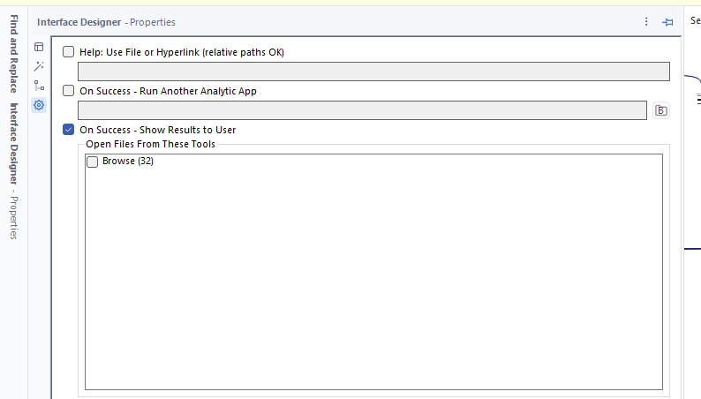Screen dimensions: 701x399
Task: Switch to the Layout View icon
Action: click(x=39, y=47)
